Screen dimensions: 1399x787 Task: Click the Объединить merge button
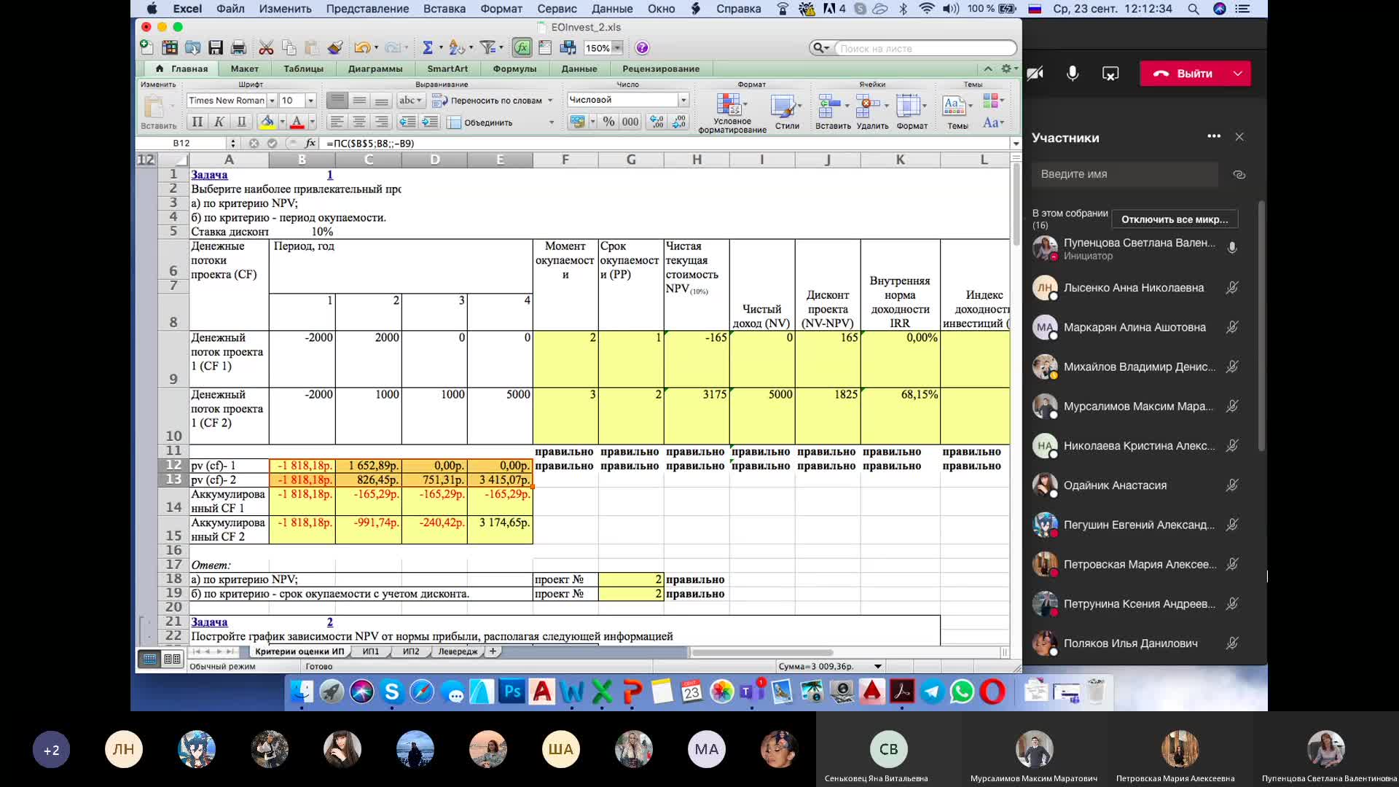[x=480, y=122]
